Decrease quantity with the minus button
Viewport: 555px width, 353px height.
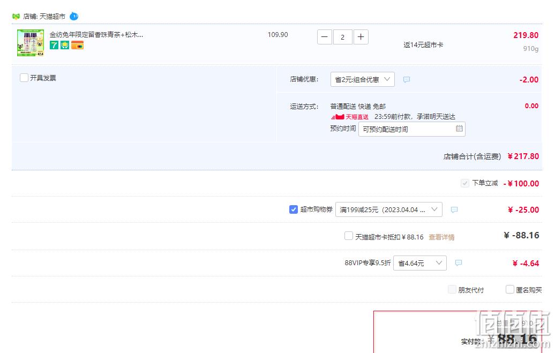pos(324,37)
